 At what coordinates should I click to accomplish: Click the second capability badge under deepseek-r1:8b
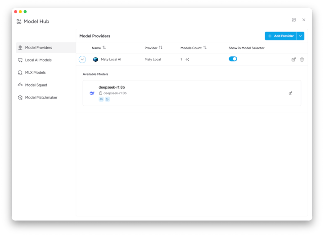pyautogui.click(x=107, y=99)
